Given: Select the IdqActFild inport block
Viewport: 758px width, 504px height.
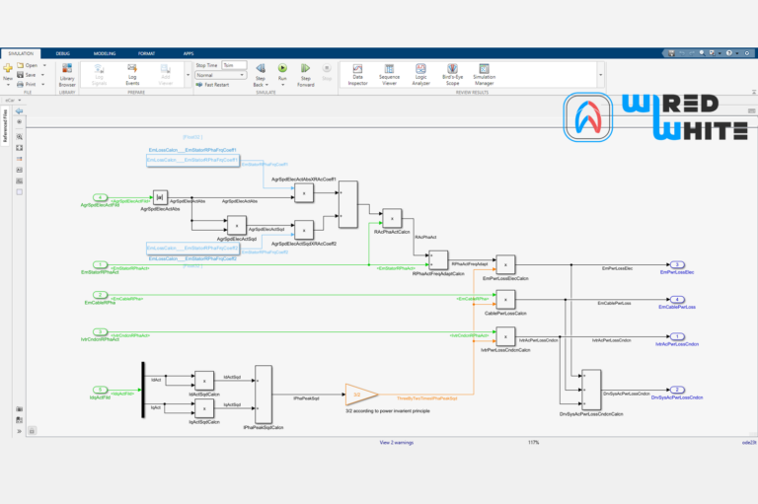Looking at the screenshot, I should [x=100, y=390].
